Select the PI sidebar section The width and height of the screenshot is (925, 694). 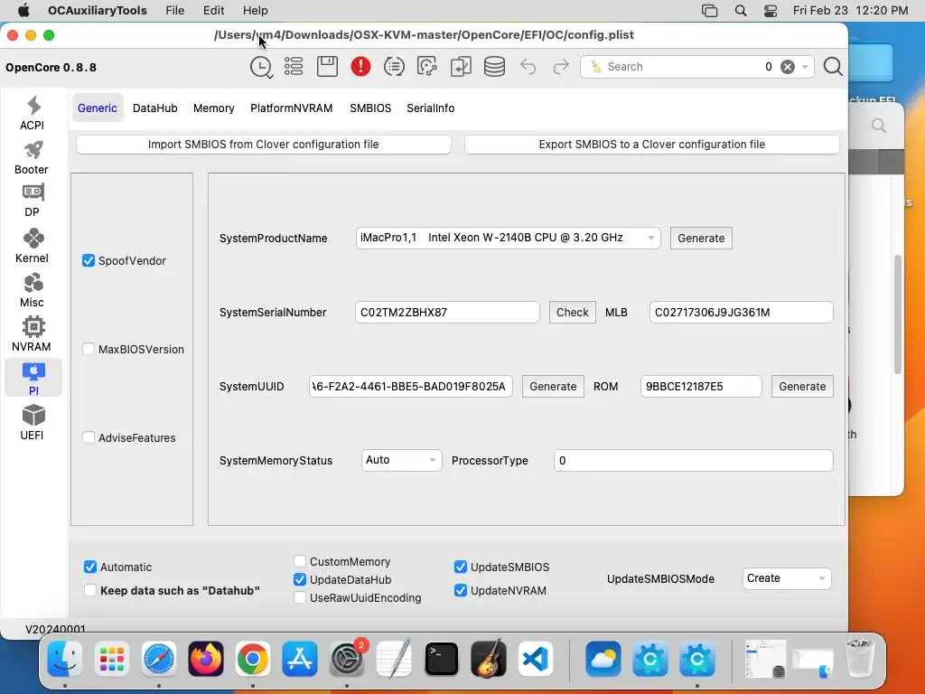coord(33,379)
